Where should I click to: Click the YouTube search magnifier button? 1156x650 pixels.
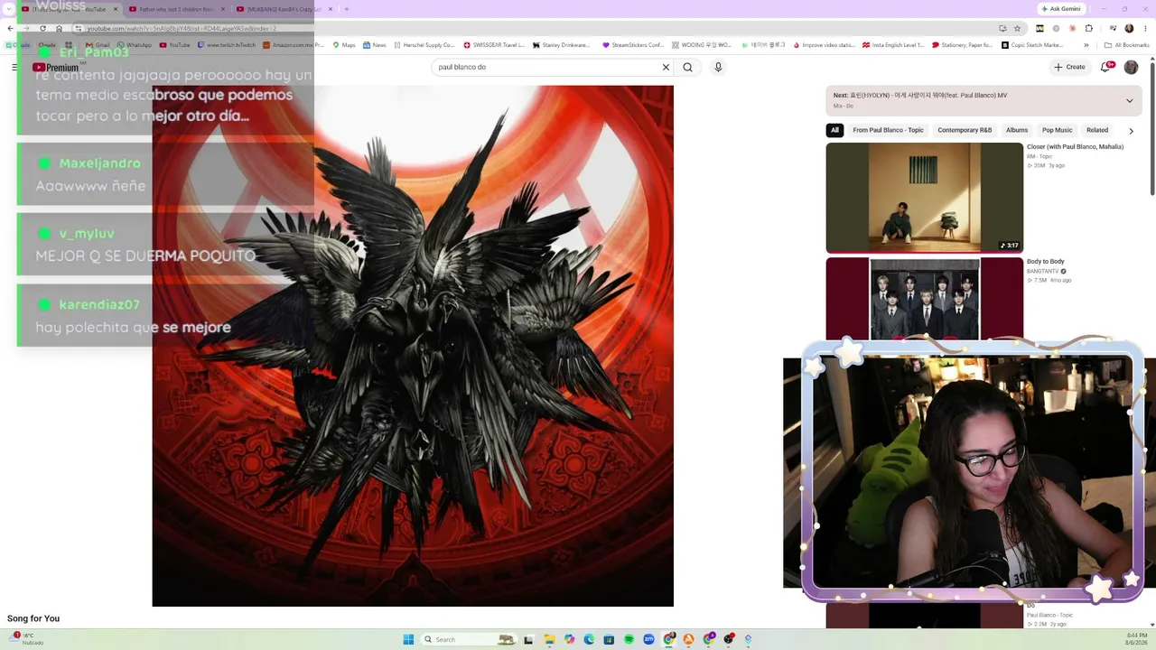coord(688,67)
